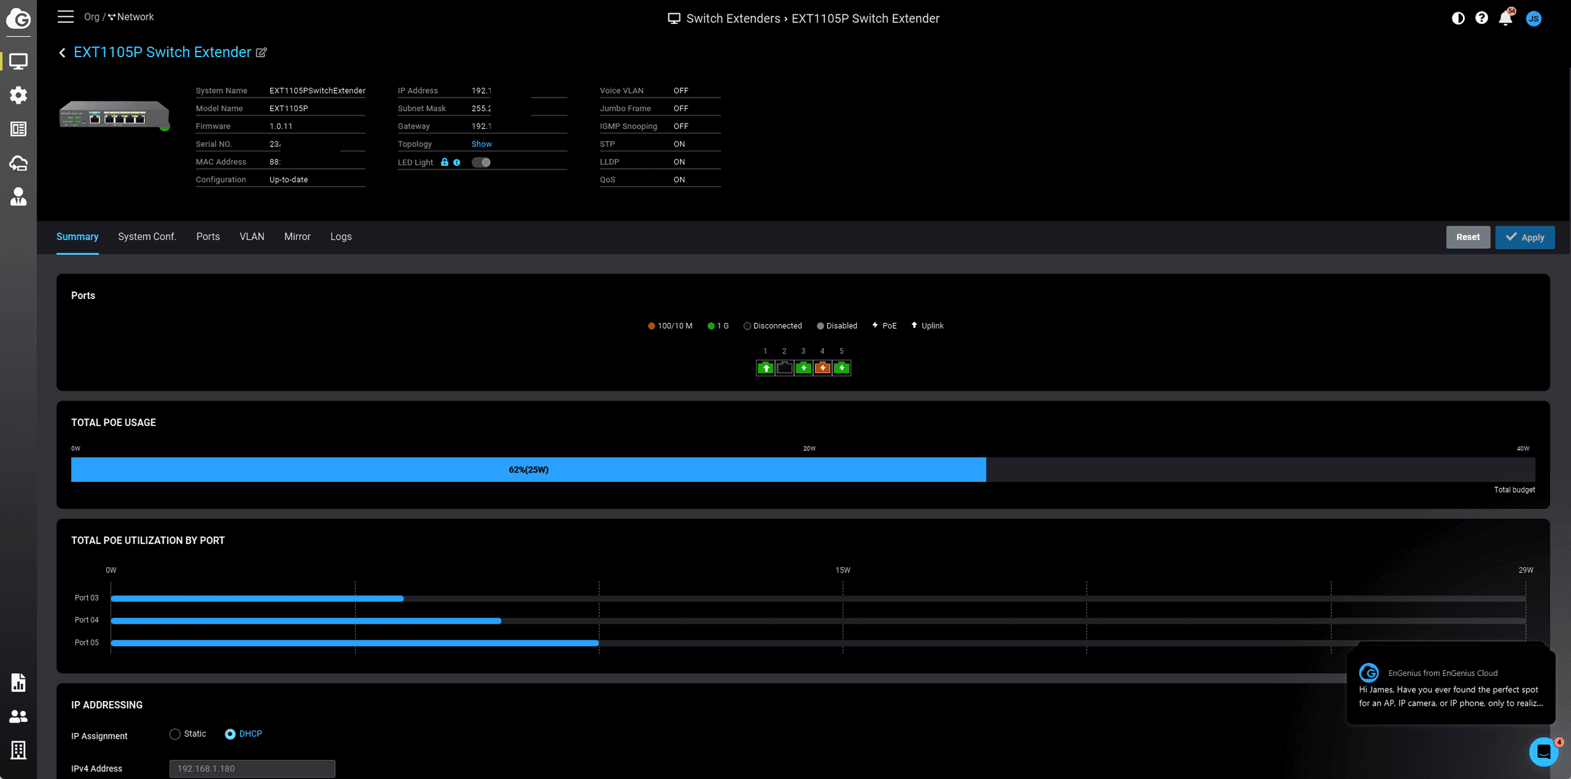
Task: Open the help question mark icon
Action: pyautogui.click(x=1482, y=18)
